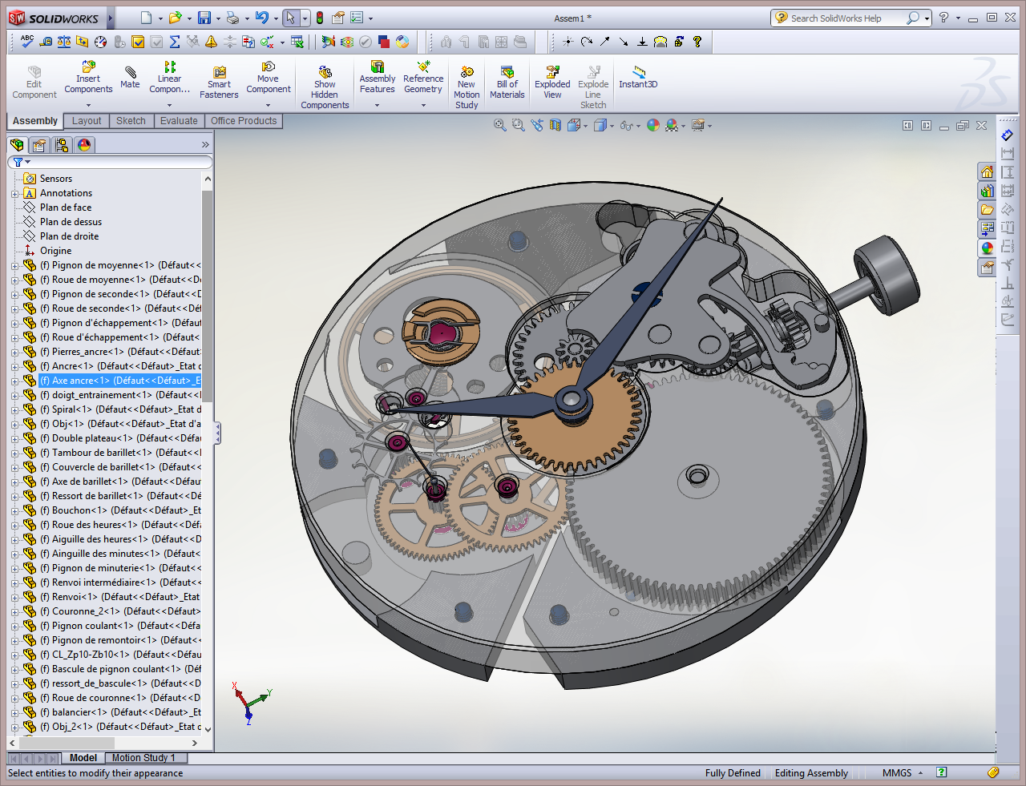This screenshot has height=786, width=1026.
Task: Click the MMGS unit system button
Action: click(x=897, y=773)
